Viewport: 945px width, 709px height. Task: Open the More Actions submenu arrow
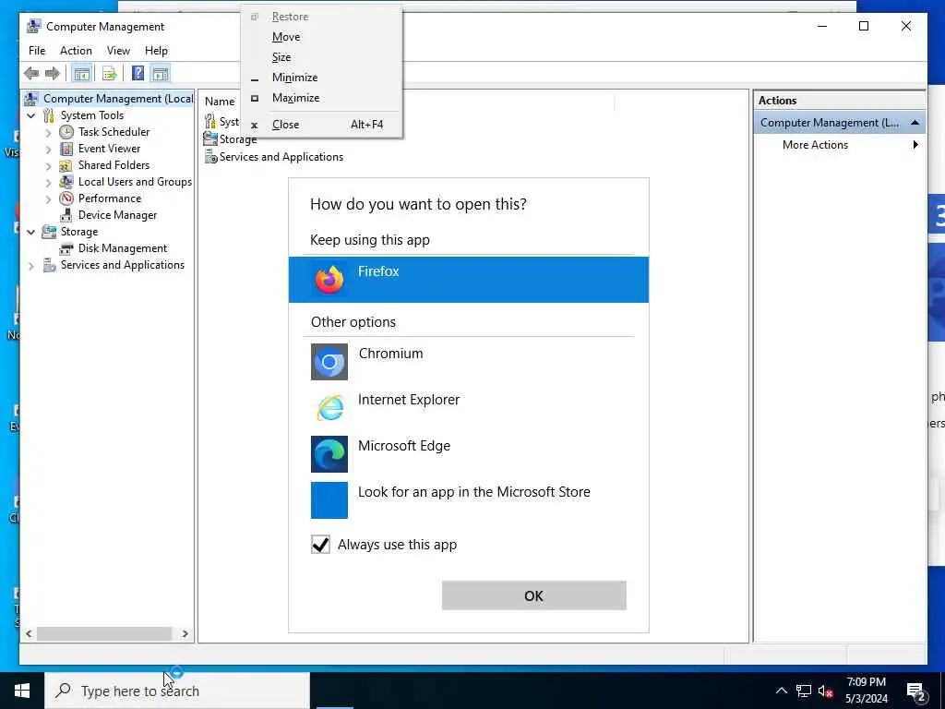click(x=915, y=145)
